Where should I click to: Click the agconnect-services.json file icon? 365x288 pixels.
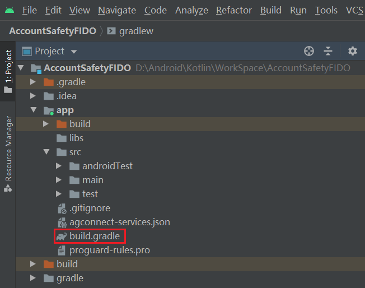click(x=62, y=222)
